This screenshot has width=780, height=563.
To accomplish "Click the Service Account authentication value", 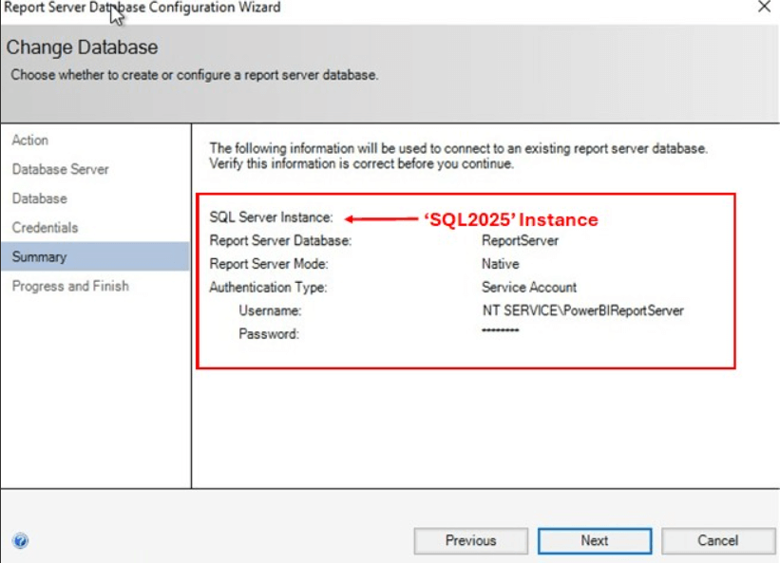I will pos(529,288).
